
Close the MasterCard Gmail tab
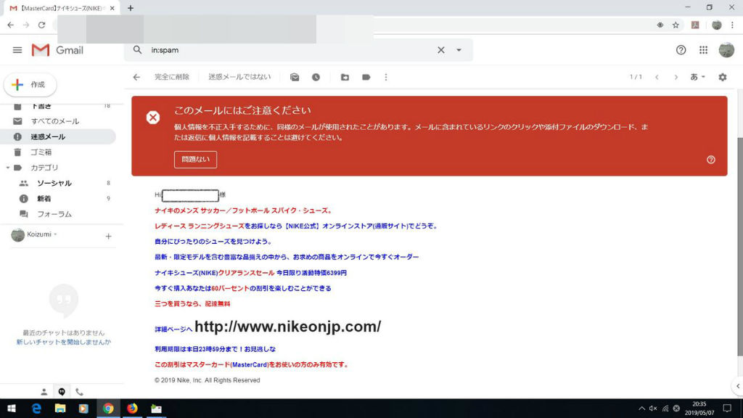tap(112, 8)
